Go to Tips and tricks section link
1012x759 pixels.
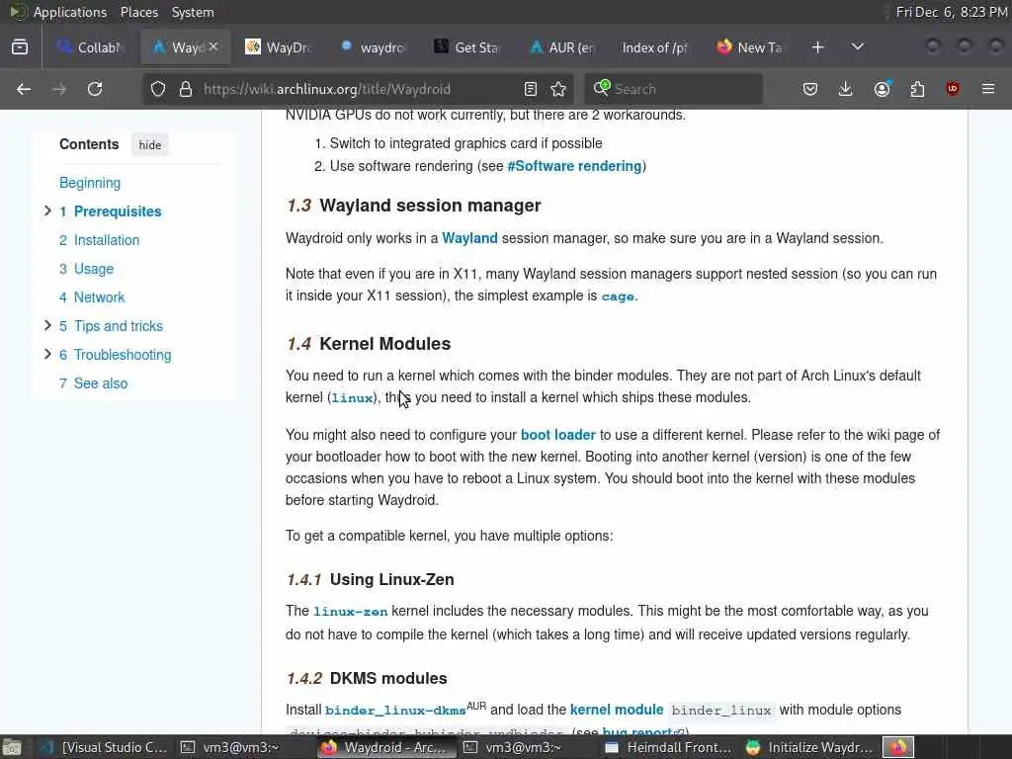[111, 326]
